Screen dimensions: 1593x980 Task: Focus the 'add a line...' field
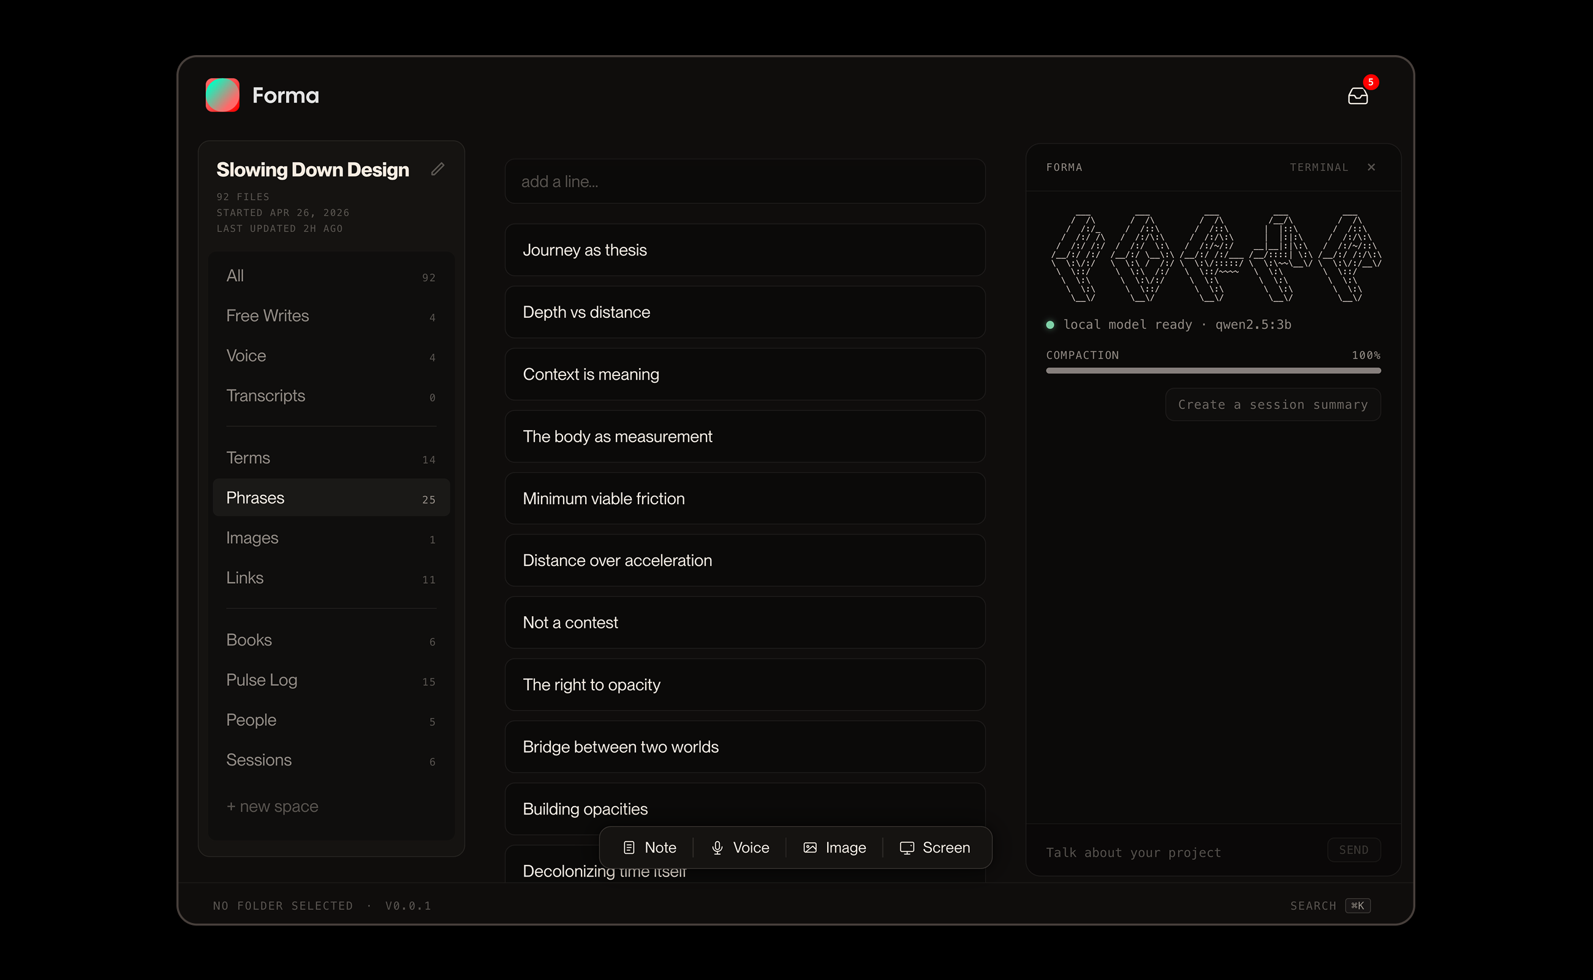pos(745,181)
